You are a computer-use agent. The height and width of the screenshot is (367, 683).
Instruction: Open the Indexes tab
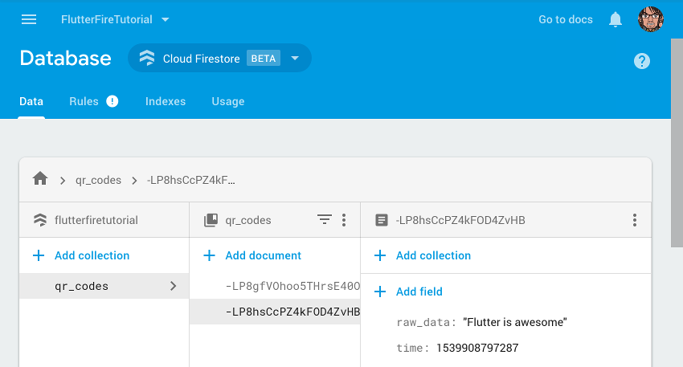(x=166, y=101)
